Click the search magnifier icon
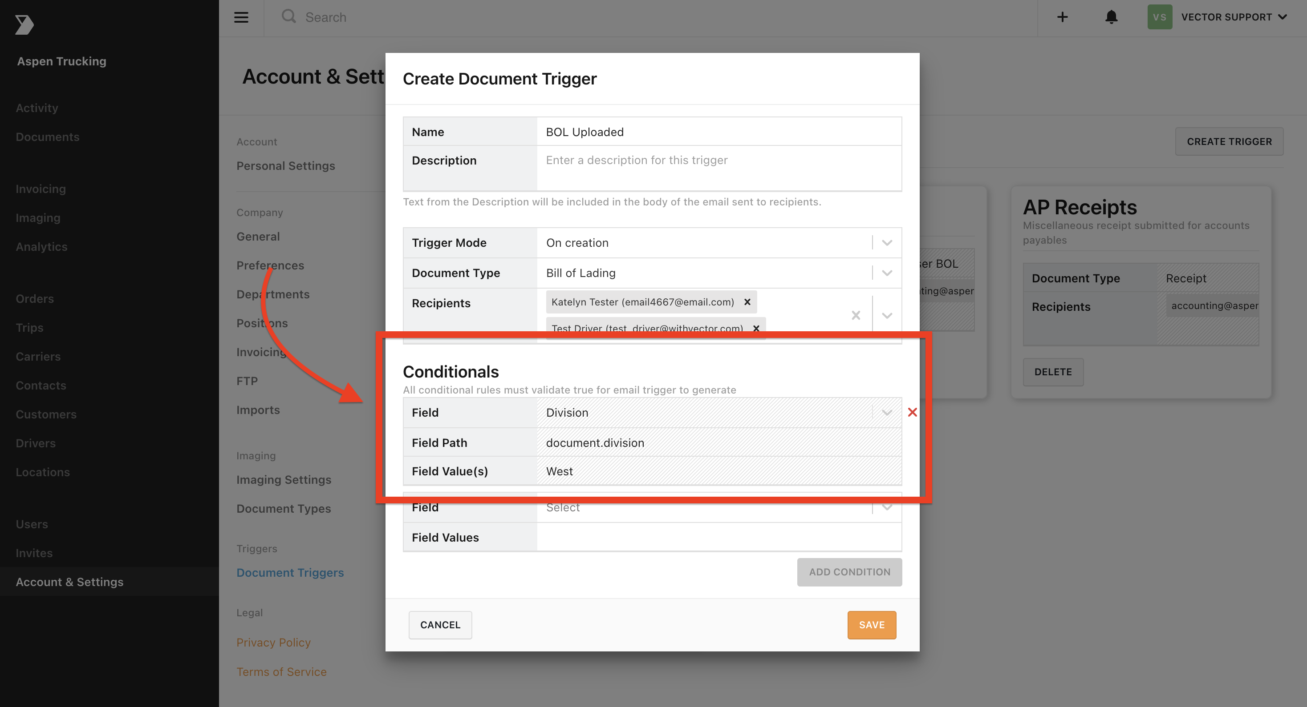The height and width of the screenshot is (707, 1307). click(x=289, y=17)
